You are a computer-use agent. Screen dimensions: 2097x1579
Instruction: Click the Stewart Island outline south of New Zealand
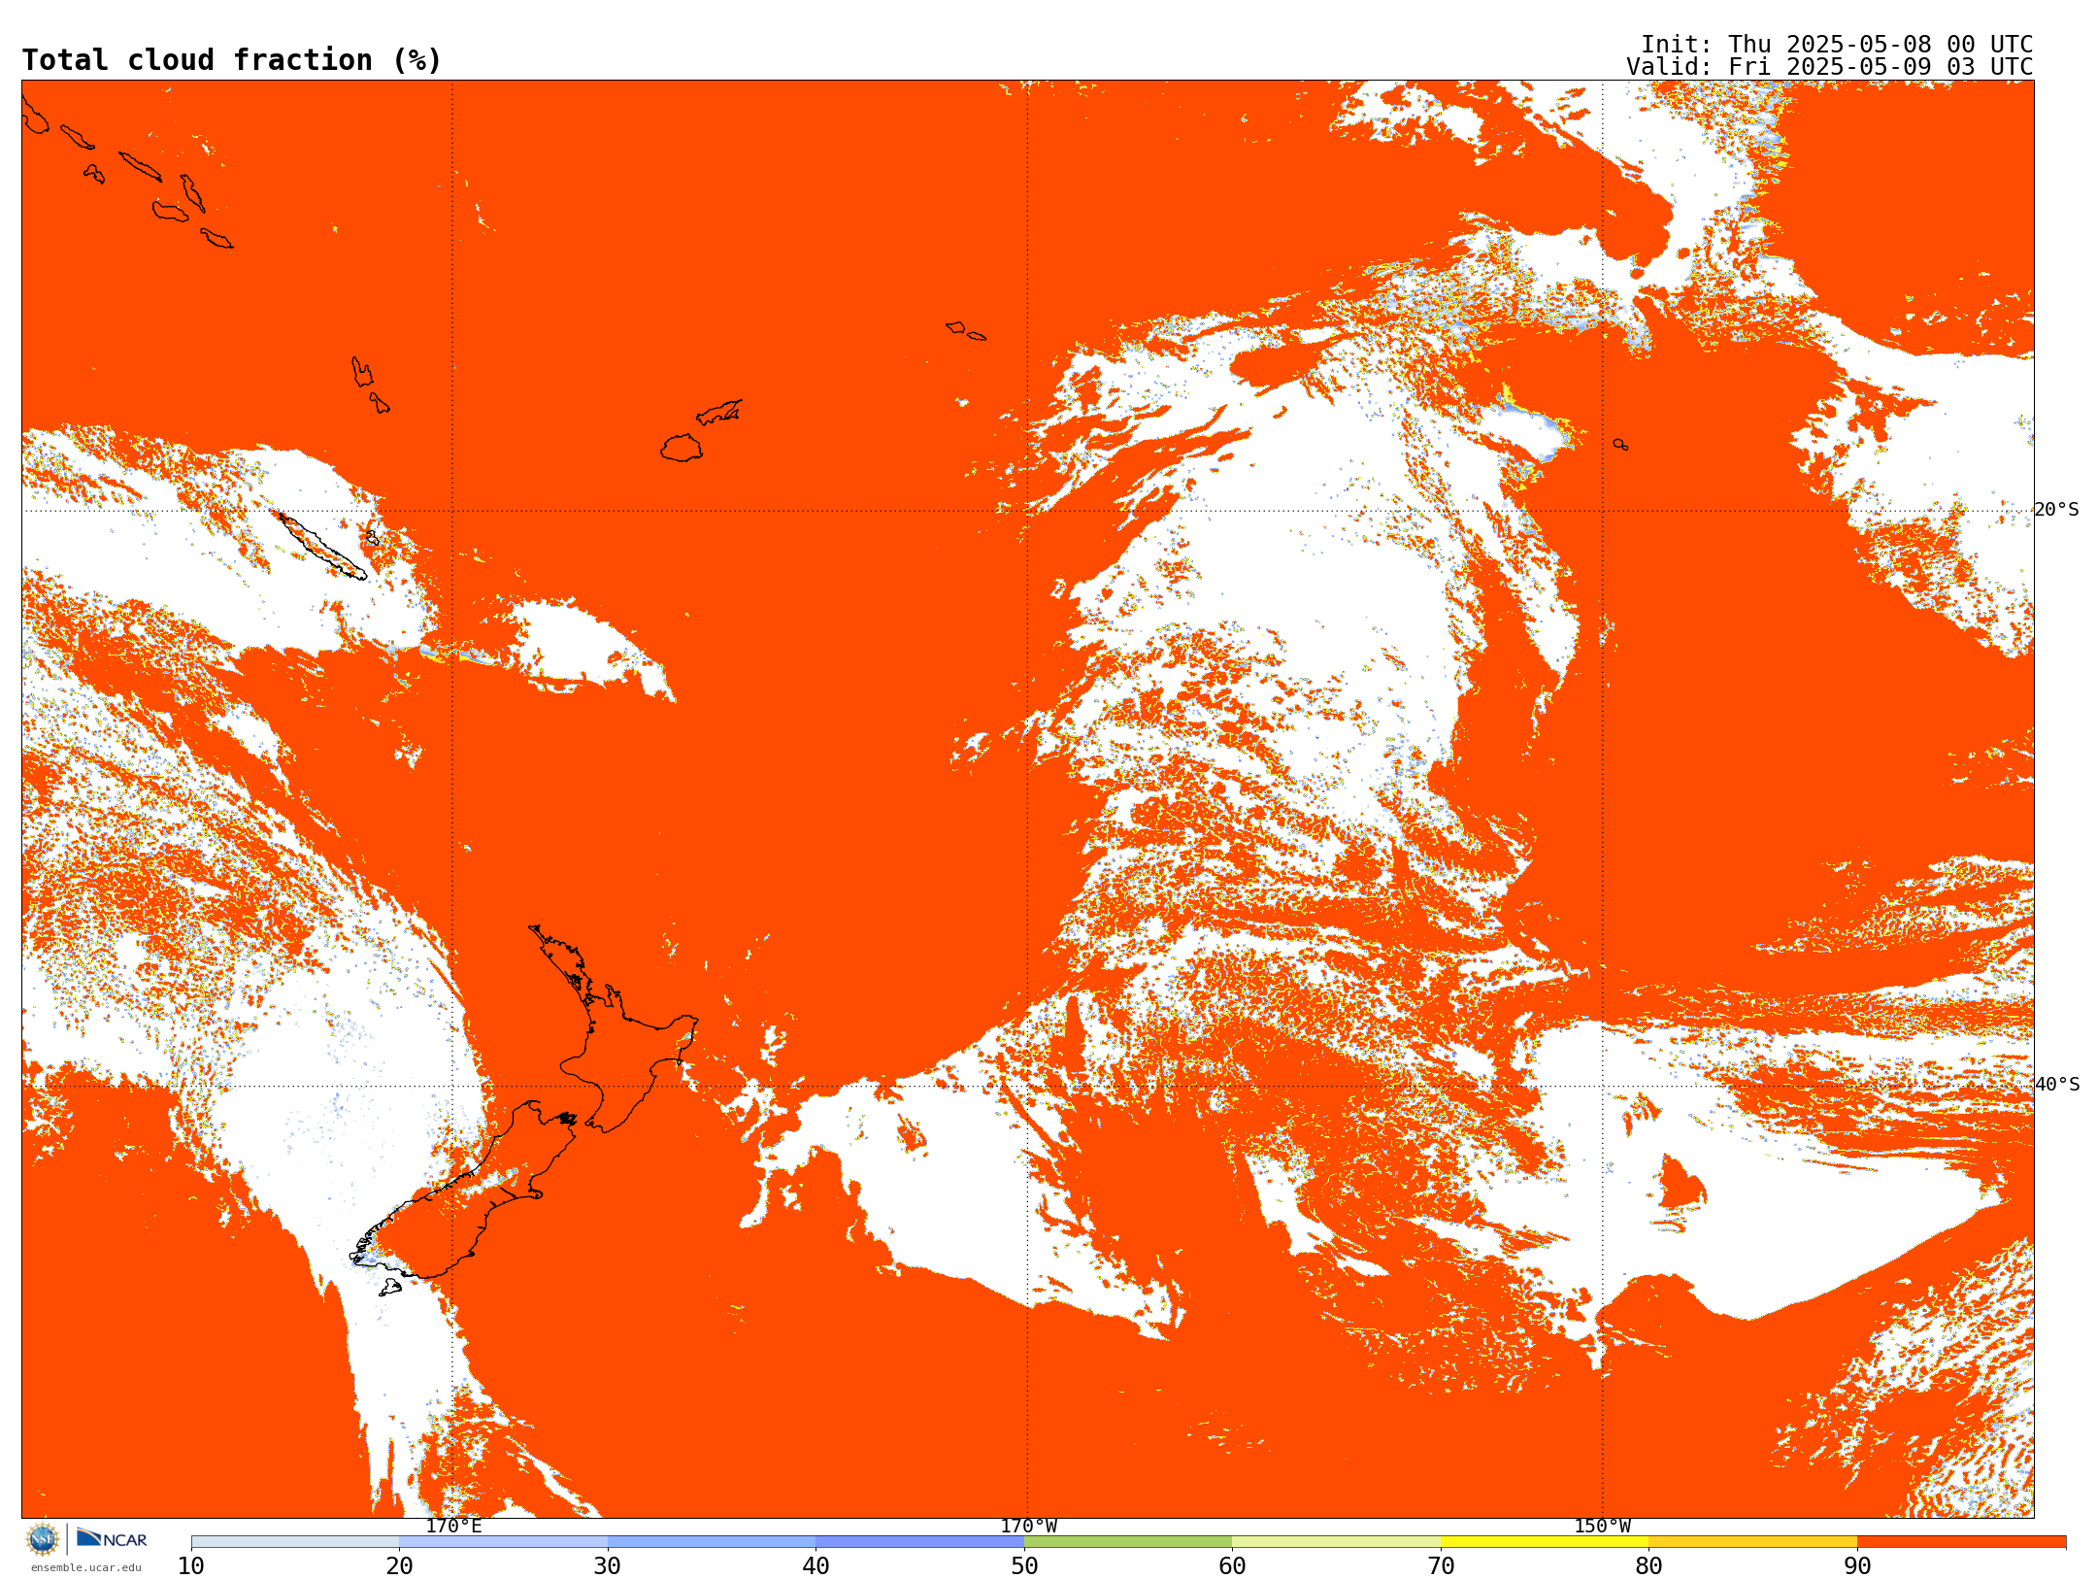[x=390, y=1287]
